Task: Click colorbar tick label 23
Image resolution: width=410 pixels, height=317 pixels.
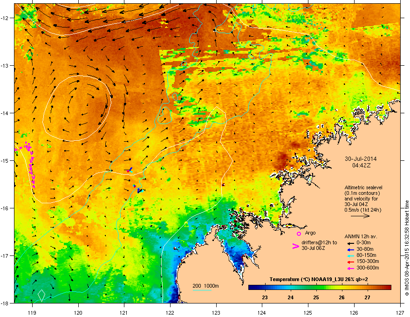Action: pyautogui.click(x=265, y=297)
